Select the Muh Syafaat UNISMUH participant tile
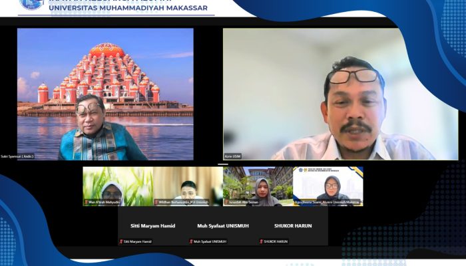 223,226
